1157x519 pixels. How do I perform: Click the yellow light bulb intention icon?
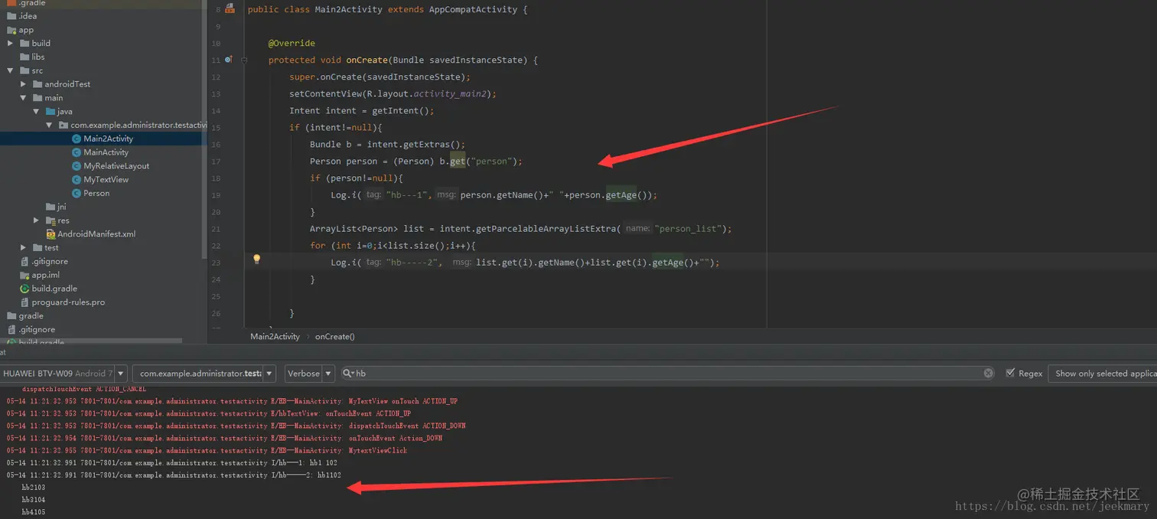point(257,259)
